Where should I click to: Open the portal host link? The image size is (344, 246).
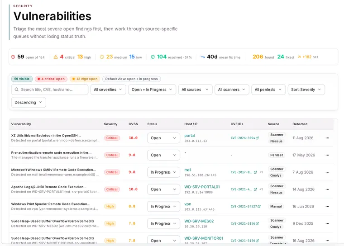pyautogui.click(x=190, y=136)
